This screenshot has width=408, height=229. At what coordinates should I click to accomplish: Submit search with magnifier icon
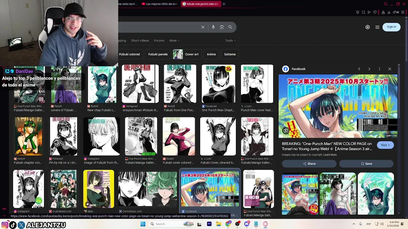tap(230, 27)
